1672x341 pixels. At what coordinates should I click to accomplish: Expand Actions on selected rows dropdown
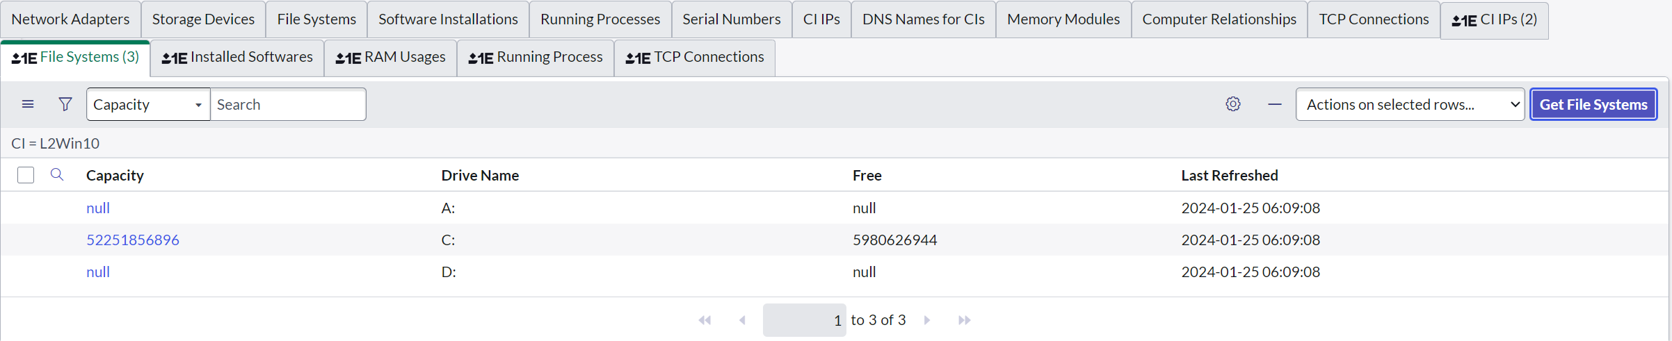pos(1410,104)
